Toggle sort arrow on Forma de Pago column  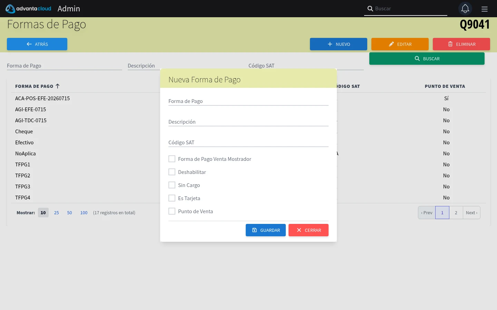pyautogui.click(x=58, y=86)
